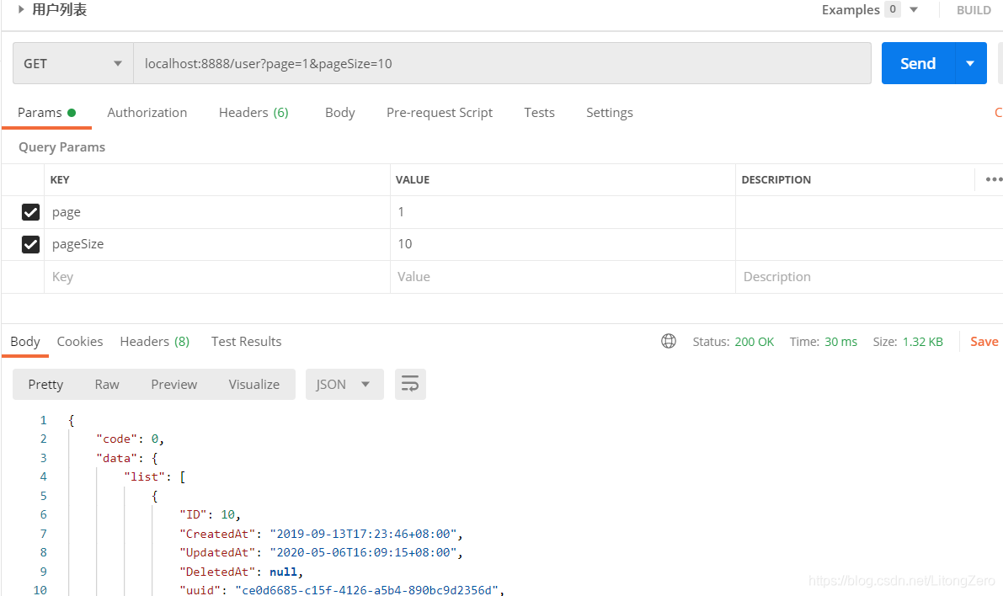
Task: Open the JSON format dropdown
Action: pyautogui.click(x=344, y=385)
